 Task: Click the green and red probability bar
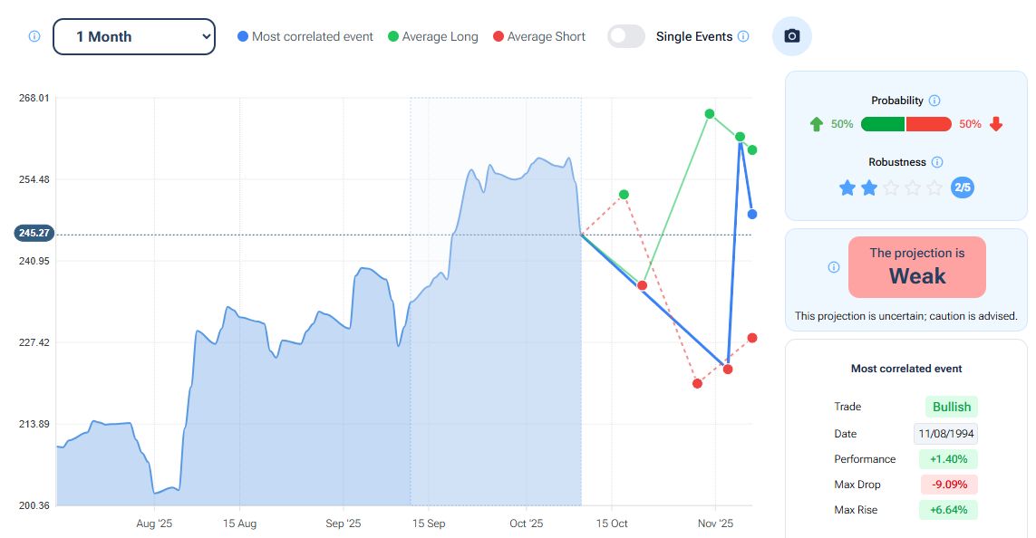[905, 124]
